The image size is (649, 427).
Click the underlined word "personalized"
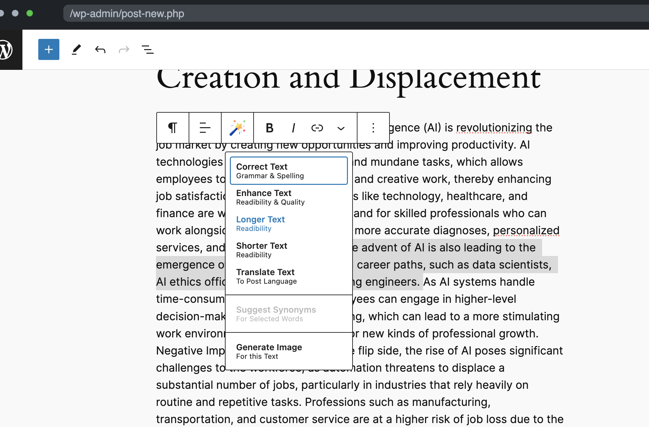tap(526, 230)
